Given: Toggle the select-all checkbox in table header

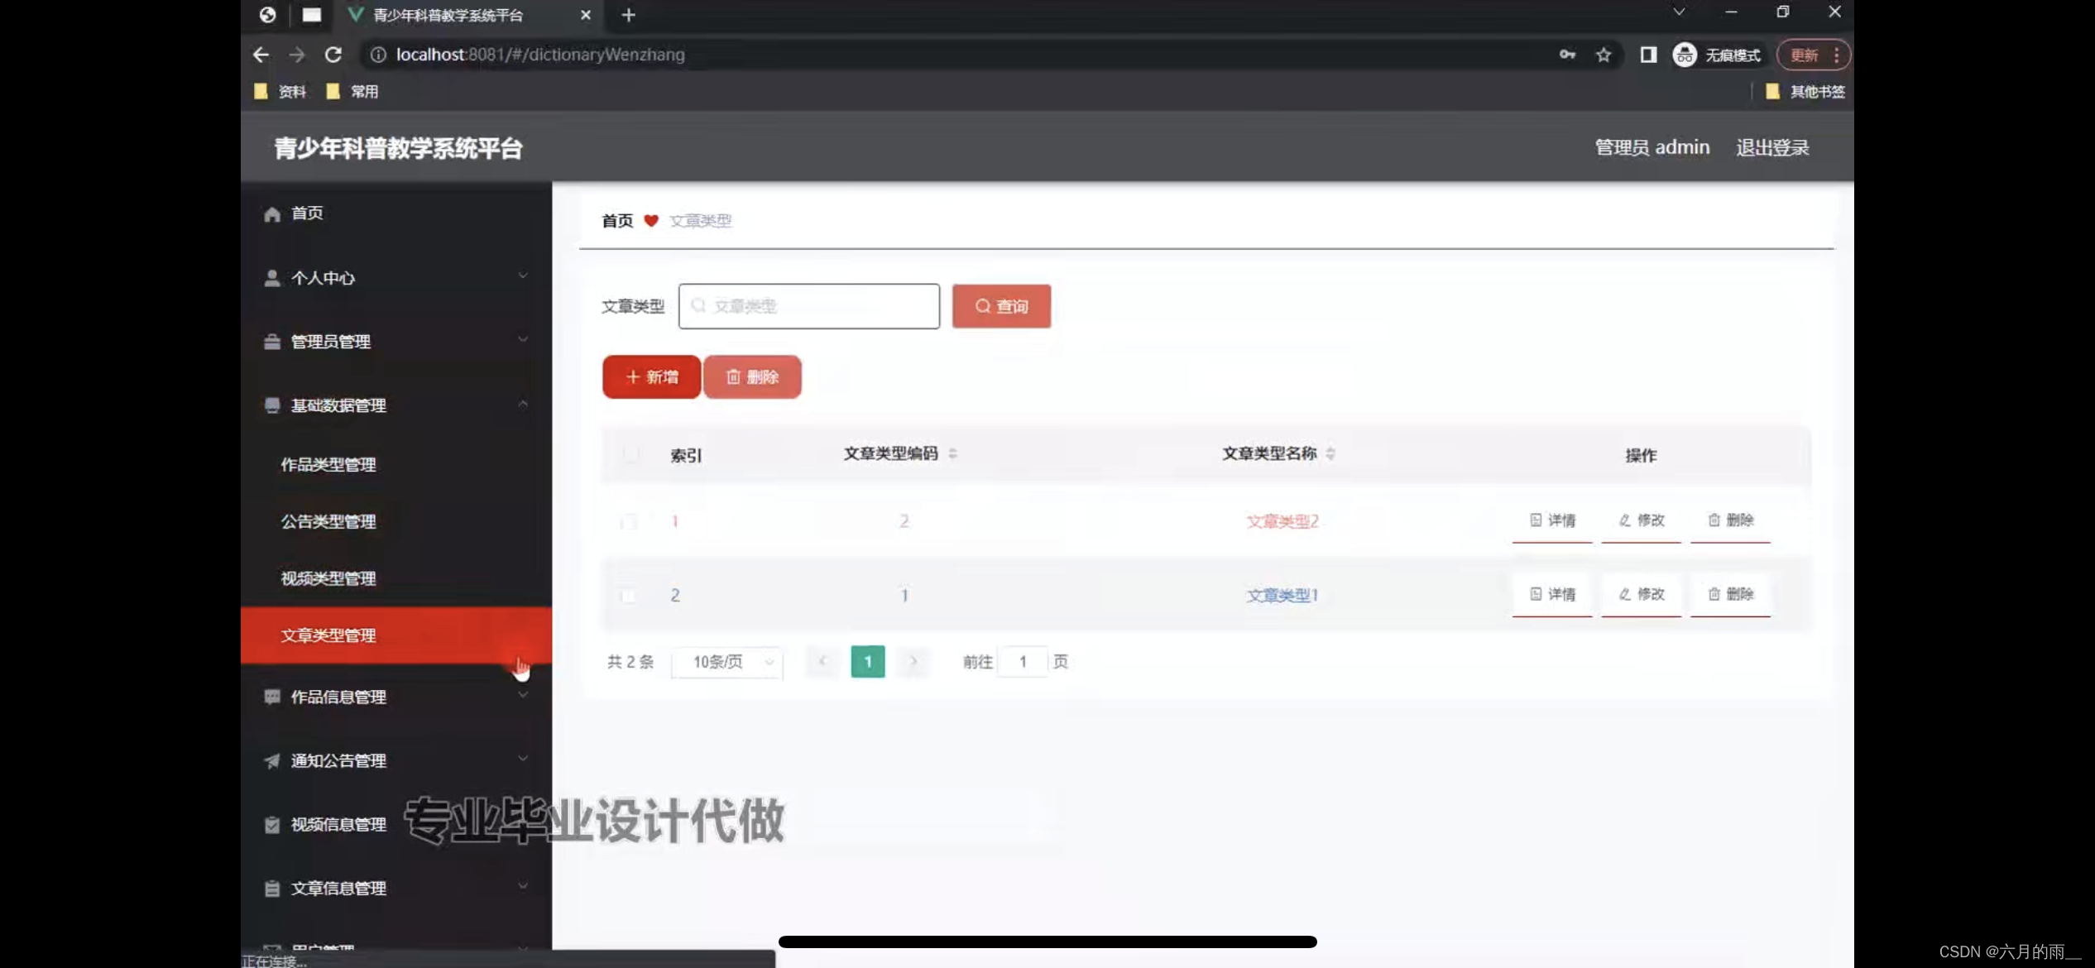Looking at the screenshot, I should coord(630,454).
